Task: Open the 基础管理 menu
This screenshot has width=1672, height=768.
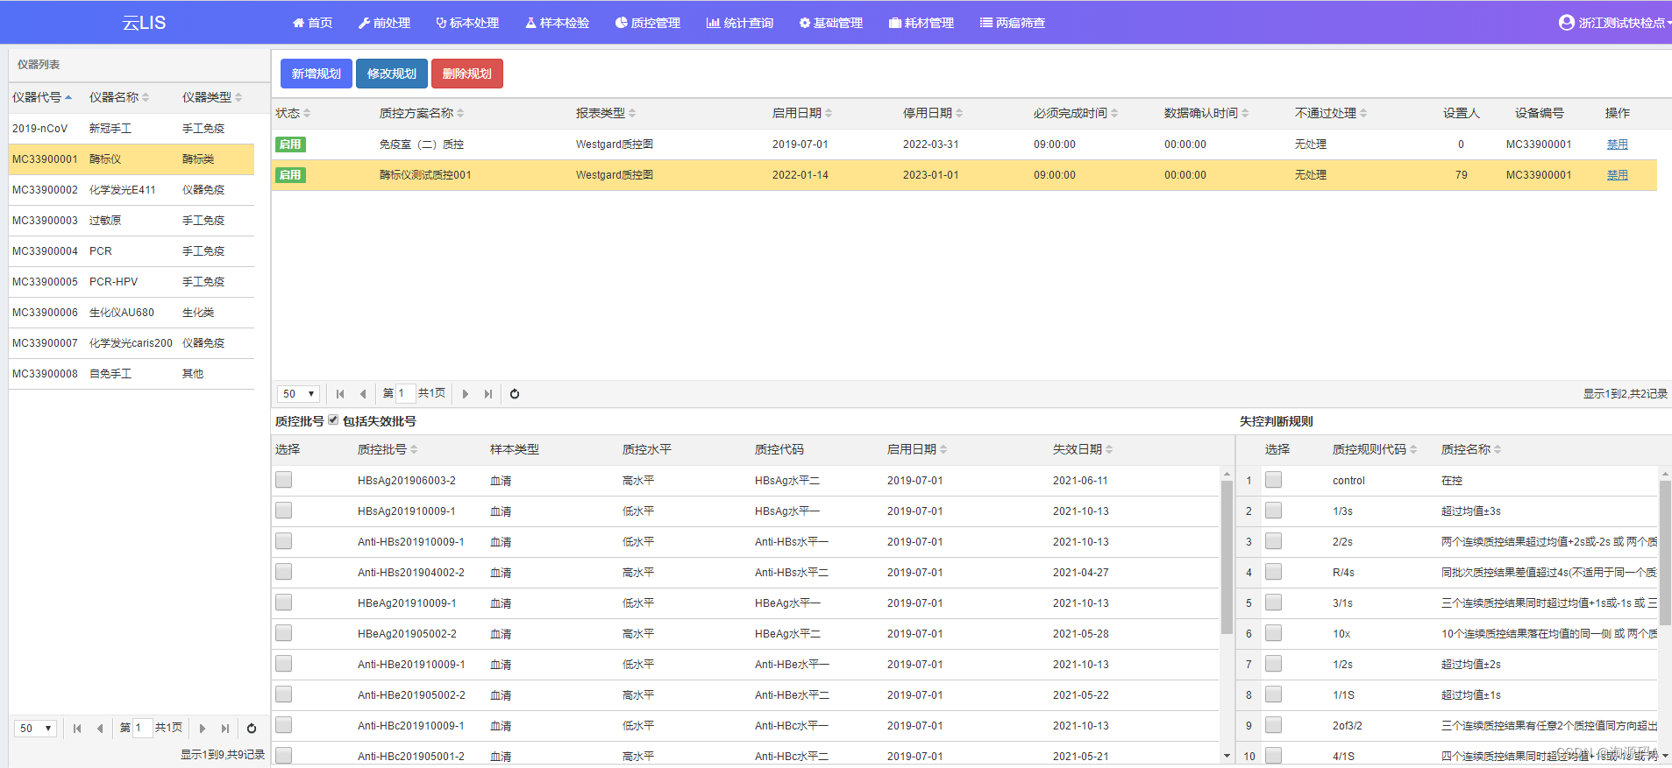Action: pos(831,23)
